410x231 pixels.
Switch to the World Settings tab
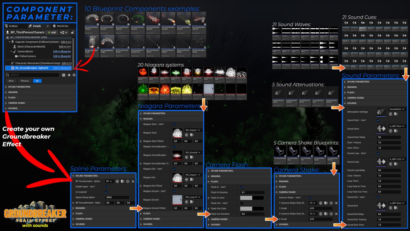click(61, 26)
